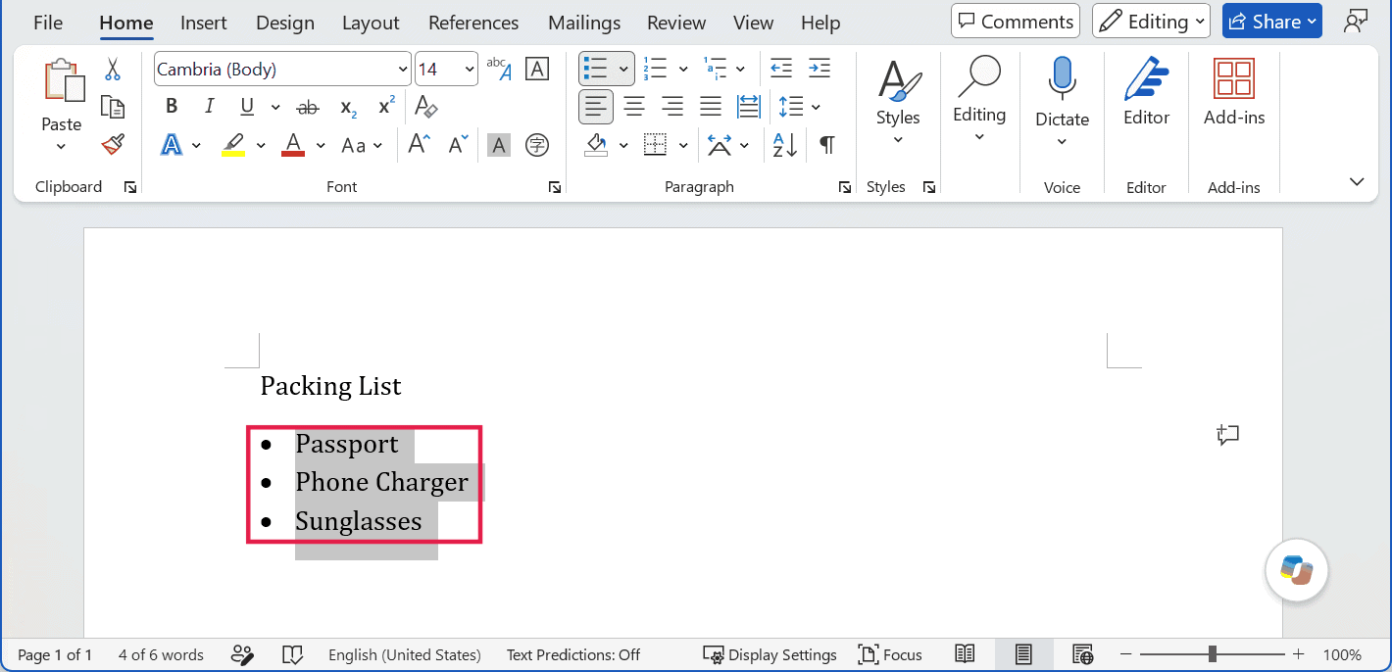Open the Editing mode dropdown
Viewport: 1392px width, 672px height.
(1151, 21)
